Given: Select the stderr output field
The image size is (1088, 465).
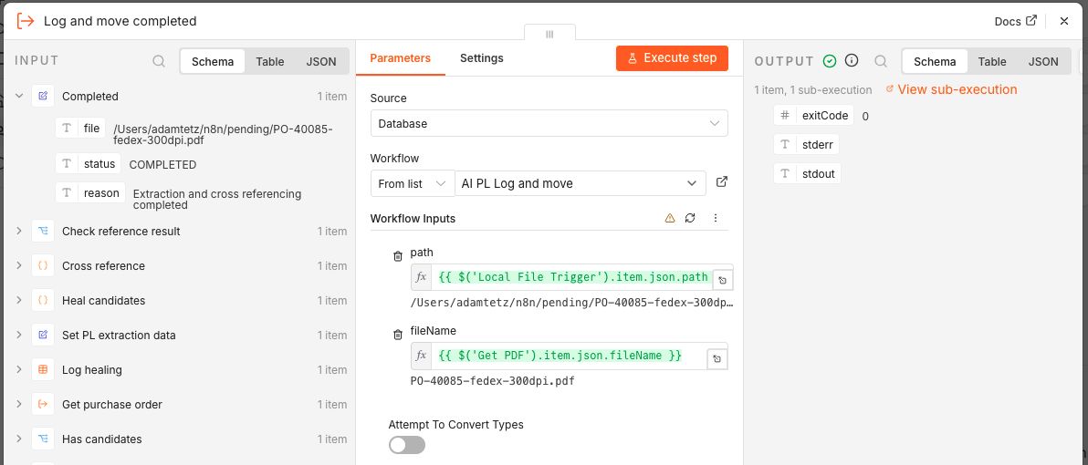Looking at the screenshot, I should pos(807,144).
